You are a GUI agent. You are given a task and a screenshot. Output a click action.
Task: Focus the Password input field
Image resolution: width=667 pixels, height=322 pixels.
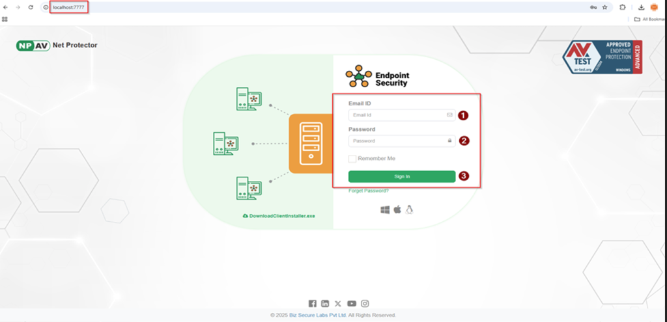(397, 141)
